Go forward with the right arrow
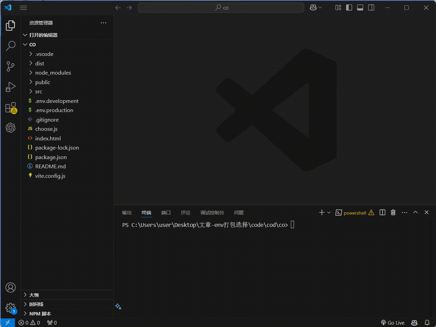Screen dimensions: 436x327 (x=129, y=7)
